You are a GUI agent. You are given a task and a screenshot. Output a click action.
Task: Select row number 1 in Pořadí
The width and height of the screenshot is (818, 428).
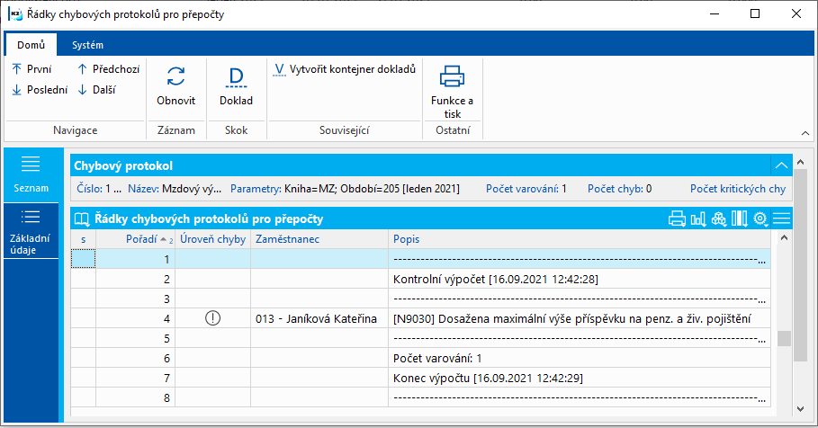point(136,259)
